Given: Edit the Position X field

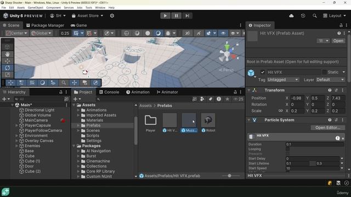Looking at the screenshot, I should (297, 98).
